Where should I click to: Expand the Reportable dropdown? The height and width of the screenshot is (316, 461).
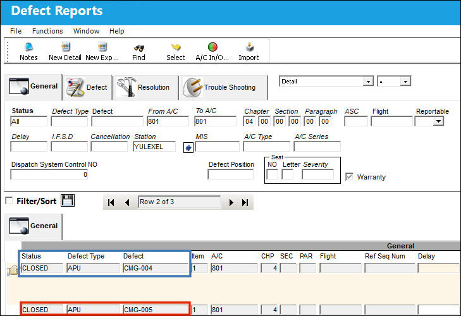[x=438, y=121]
